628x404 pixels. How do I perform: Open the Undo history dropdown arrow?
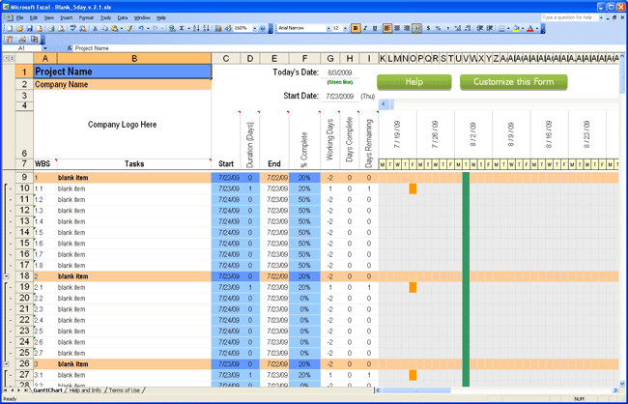pyautogui.click(x=148, y=28)
